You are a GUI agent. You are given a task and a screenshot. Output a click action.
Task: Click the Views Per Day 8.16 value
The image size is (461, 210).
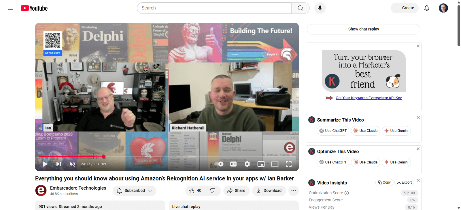click(x=411, y=207)
